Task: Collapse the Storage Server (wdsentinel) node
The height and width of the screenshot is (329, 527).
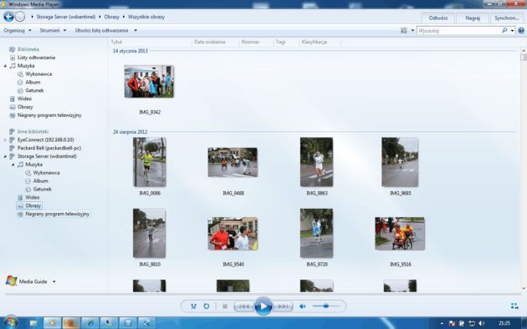Action: click(x=5, y=156)
